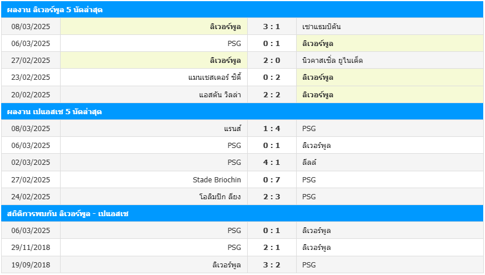The image size is (485, 275).
Task: Click the 2 : 3 score at ลียง
Action: click(272, 196)
